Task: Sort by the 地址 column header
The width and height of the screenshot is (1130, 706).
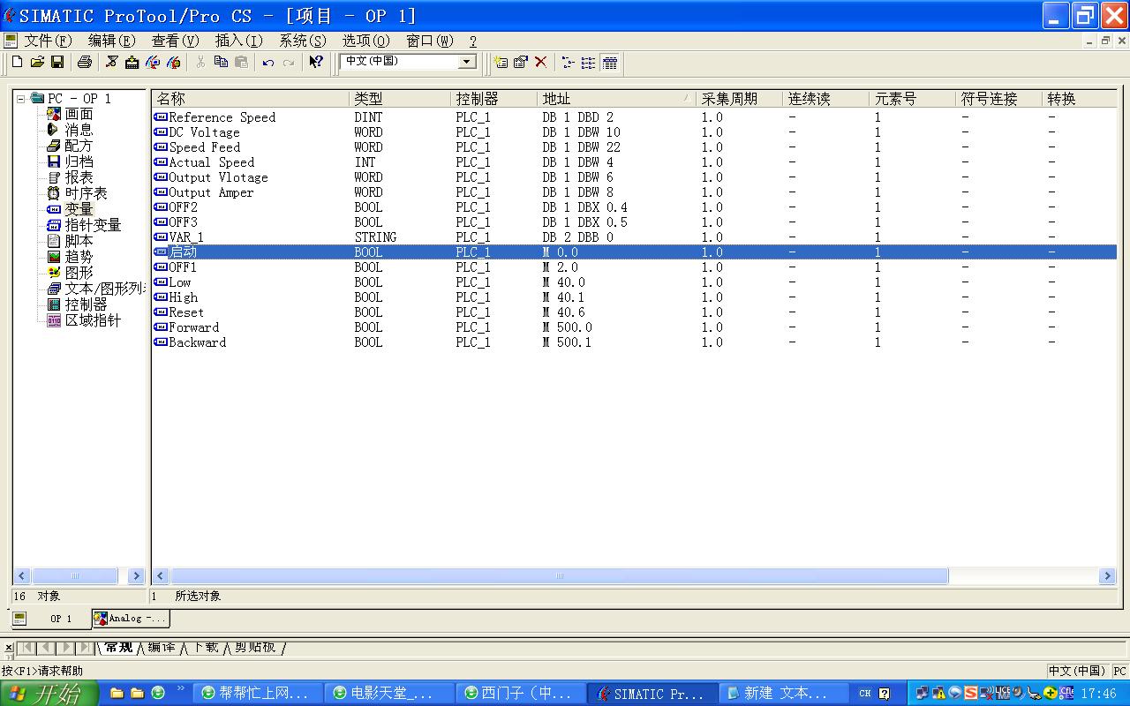Action: [617, 99]
